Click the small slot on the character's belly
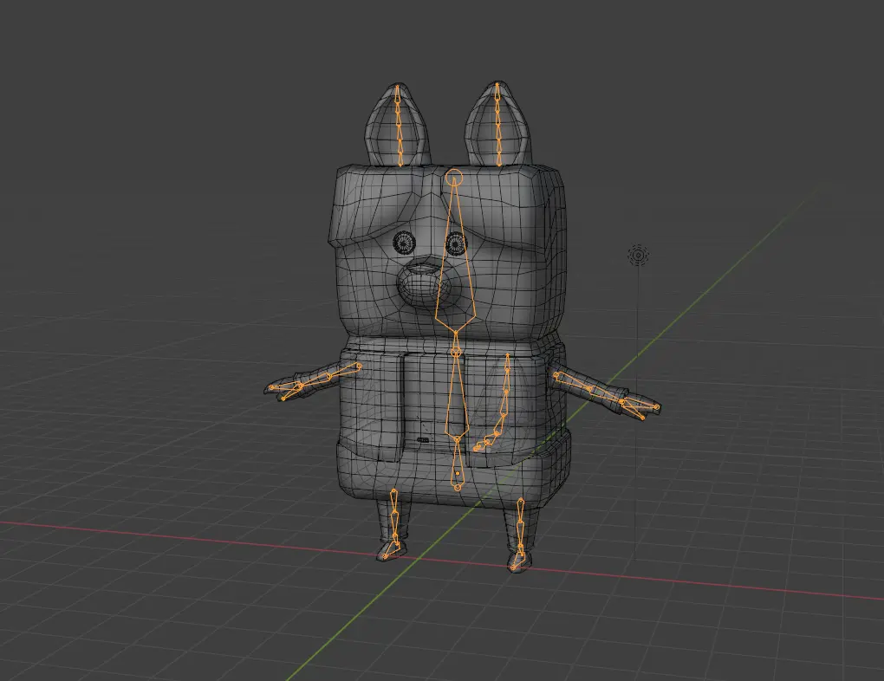Image resolution: width=884 pixels, height=681 pixels. pyautogui.click(x=422, y=439)
